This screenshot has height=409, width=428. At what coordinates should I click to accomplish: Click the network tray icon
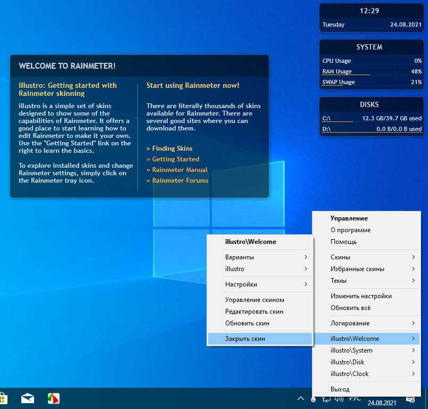(x=326, y=398)
